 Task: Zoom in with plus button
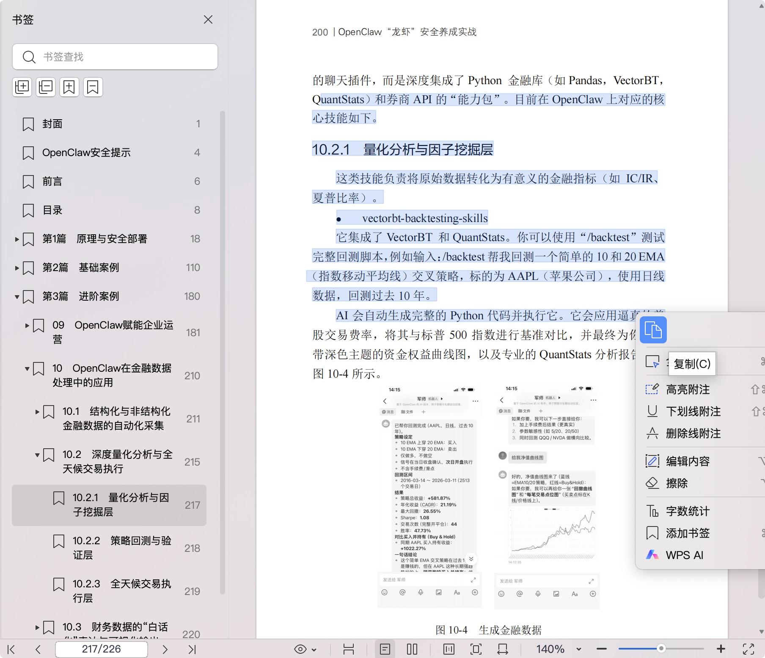[721, 649]
